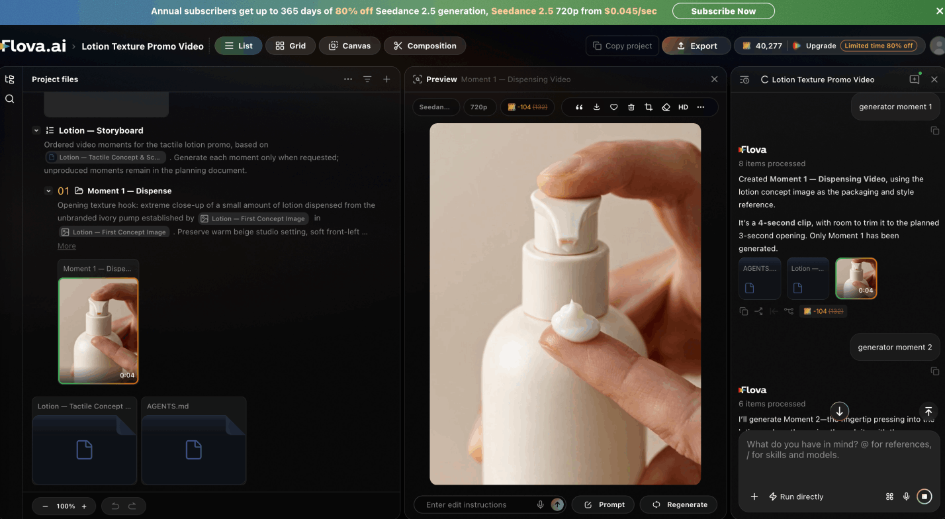Open the Moment 1 video thumbnail in Project files
This screenshot has width=945, height=519.
pyautogui.click(x=99, y=330)
